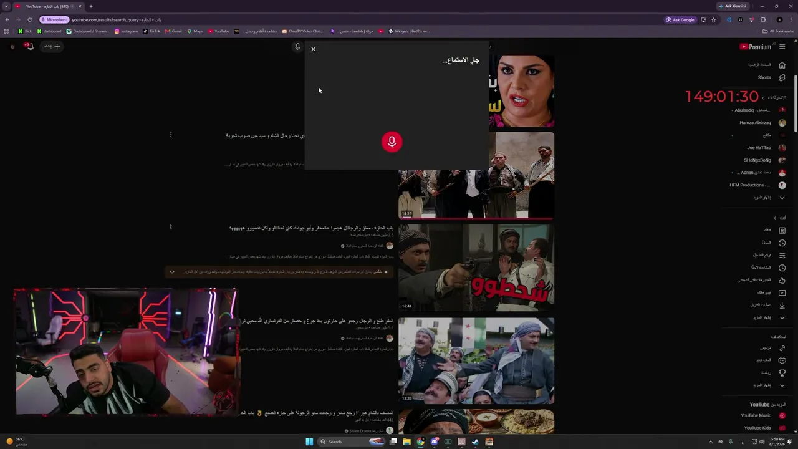The height and width of the screenshot is (449, 798).
Task: Open the 13:33 video thumbnail
Action: pyautogui.click(x=476, y=360)
